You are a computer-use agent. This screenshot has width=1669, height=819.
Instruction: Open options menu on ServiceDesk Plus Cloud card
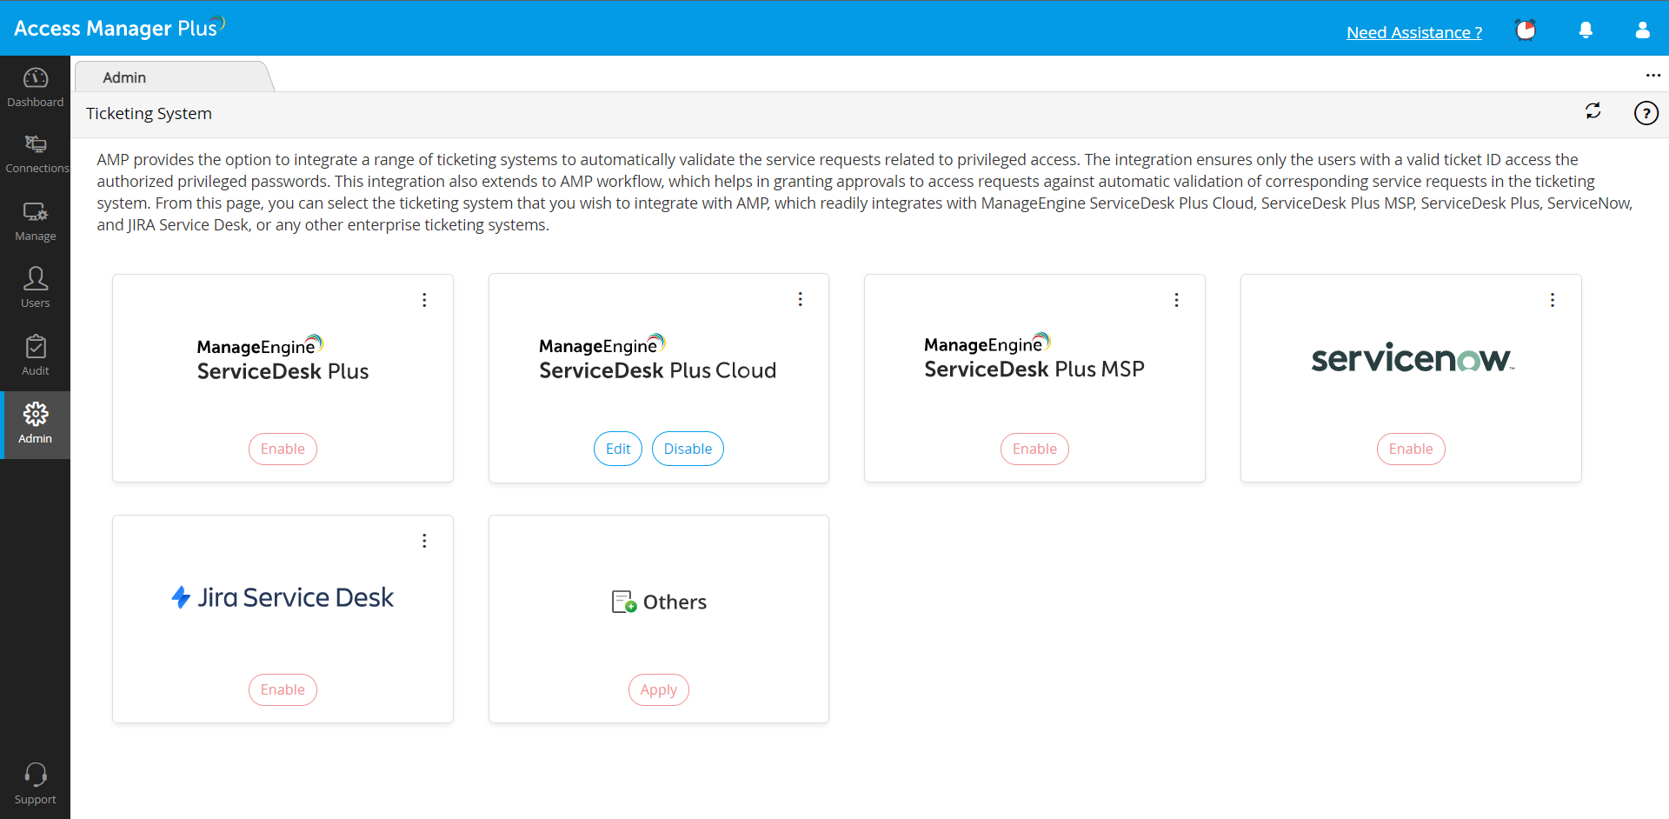pyautogui.click(x=800, y=299)
